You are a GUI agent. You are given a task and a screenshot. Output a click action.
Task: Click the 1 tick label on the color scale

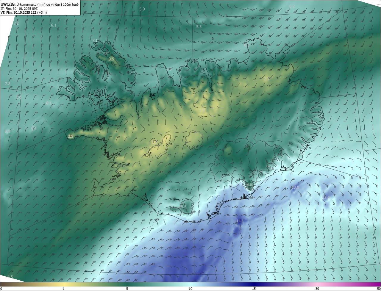click(x=64, y=289)
